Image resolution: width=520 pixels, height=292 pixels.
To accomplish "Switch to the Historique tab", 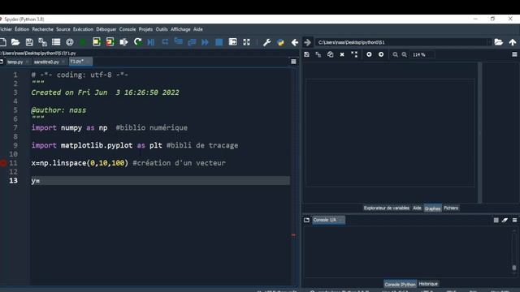I will point(428,284).
